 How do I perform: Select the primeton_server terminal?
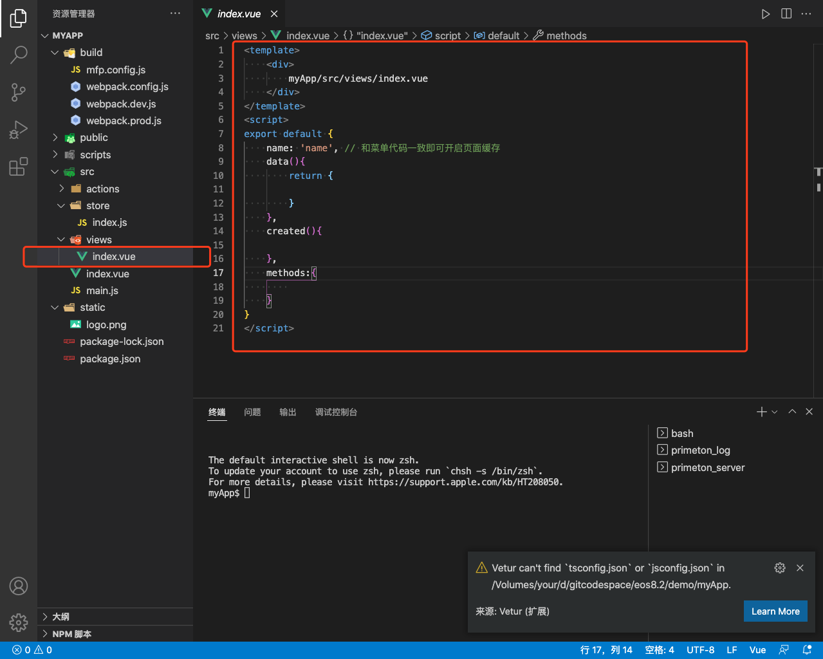coord(707,468)
